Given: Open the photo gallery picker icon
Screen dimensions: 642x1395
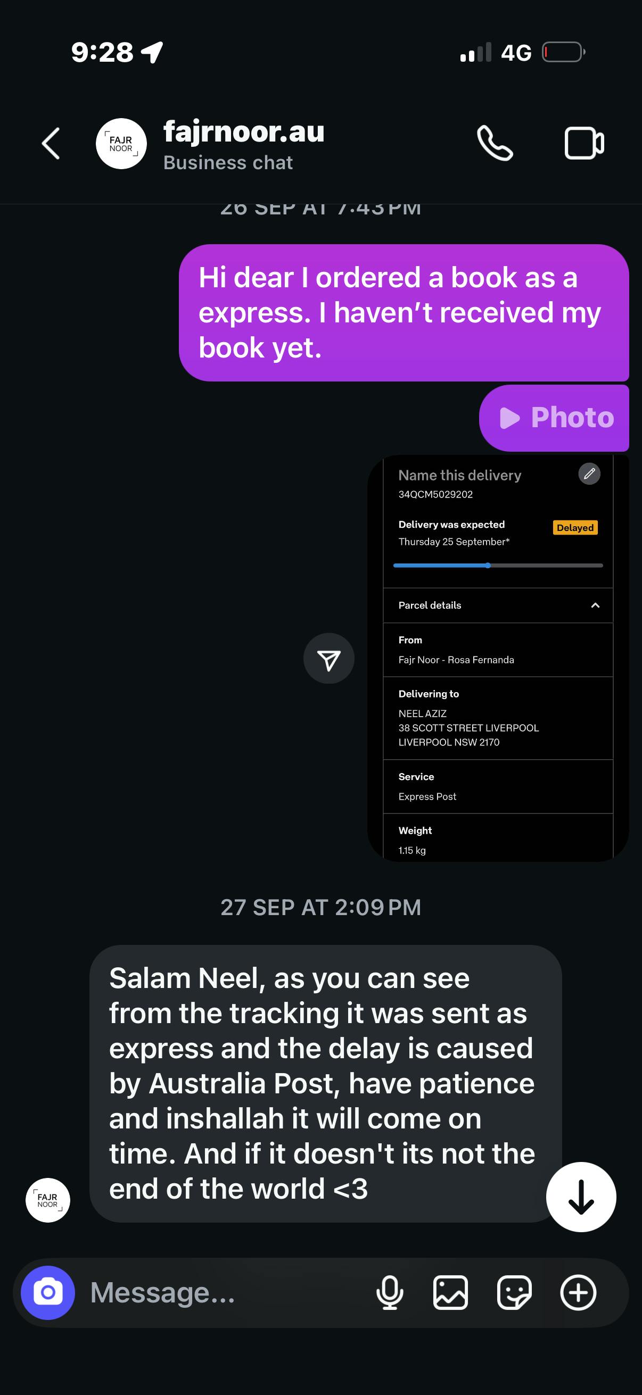Looking at the screenshot, I should pos(450,1293).
